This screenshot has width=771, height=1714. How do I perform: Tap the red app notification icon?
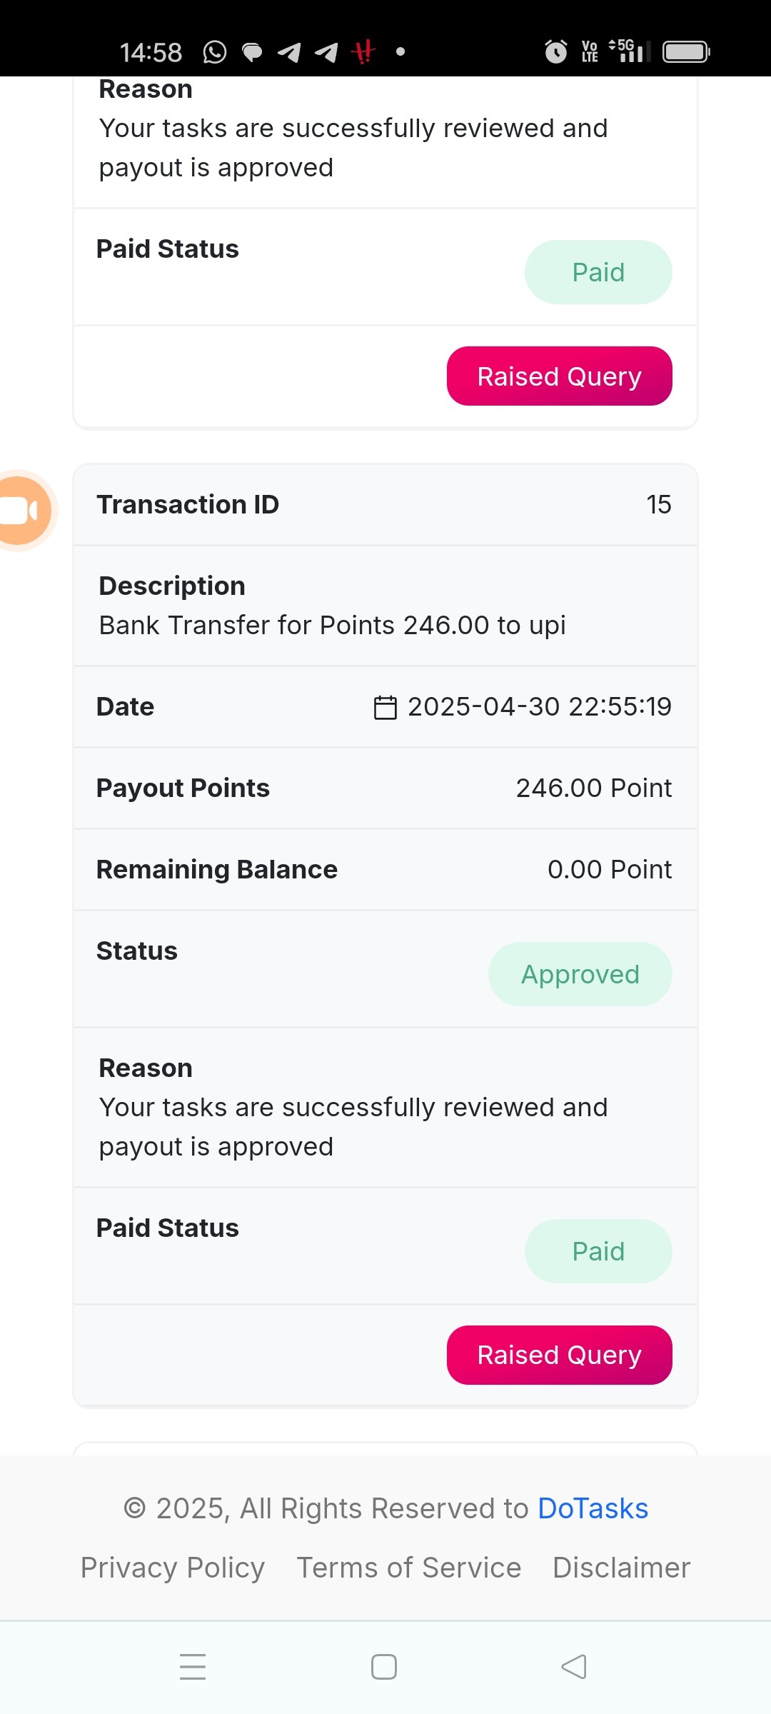(363, 52)
